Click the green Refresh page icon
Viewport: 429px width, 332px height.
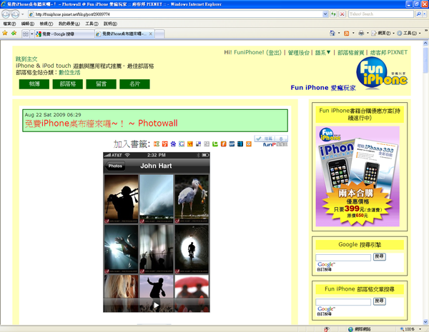333,14
